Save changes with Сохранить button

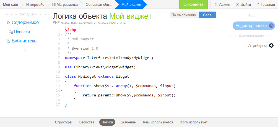(193, 4)
